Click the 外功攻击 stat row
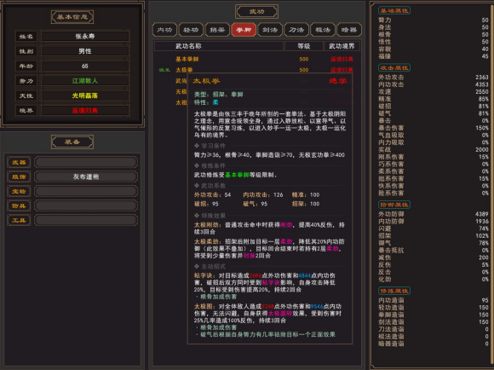 click(x=434, y=78)
